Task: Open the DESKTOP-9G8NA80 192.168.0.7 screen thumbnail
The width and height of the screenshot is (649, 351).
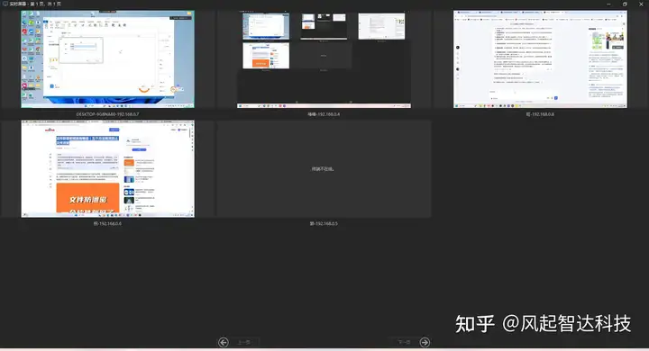Action: pos(107,59)
